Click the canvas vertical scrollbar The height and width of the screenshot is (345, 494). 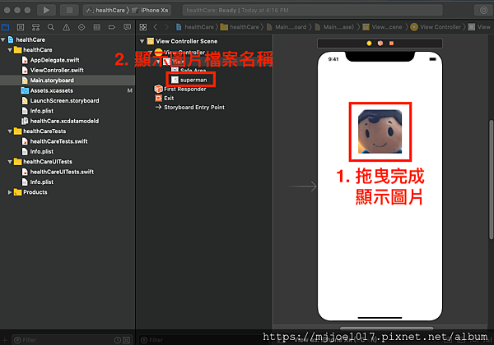(491, 179)
